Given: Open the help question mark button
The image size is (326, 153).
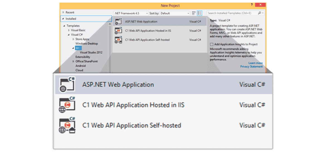Looking at the screenshot, I should pyautogui.click(x=252, y=5).
